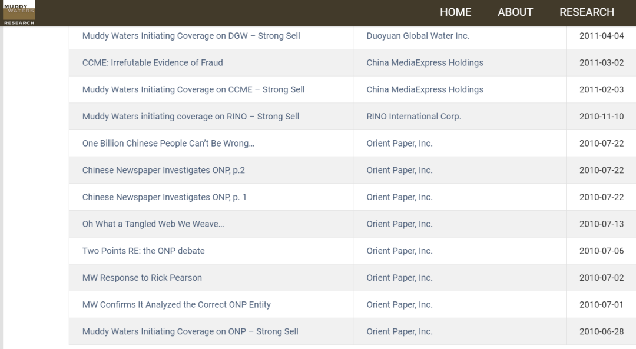Select Duoyuan Global Water Inc. company cell

tap(418, 36)
